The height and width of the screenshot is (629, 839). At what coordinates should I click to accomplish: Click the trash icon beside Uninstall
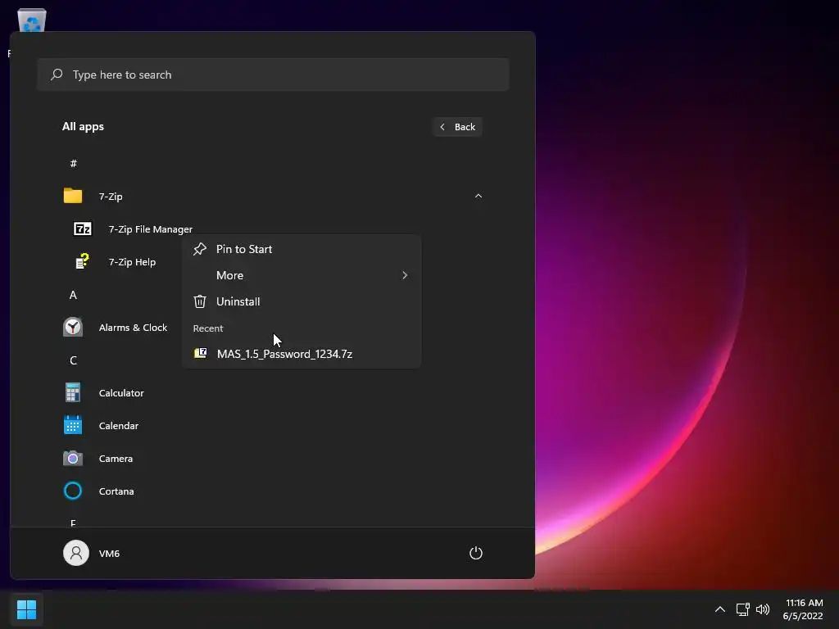click(200, 301)
